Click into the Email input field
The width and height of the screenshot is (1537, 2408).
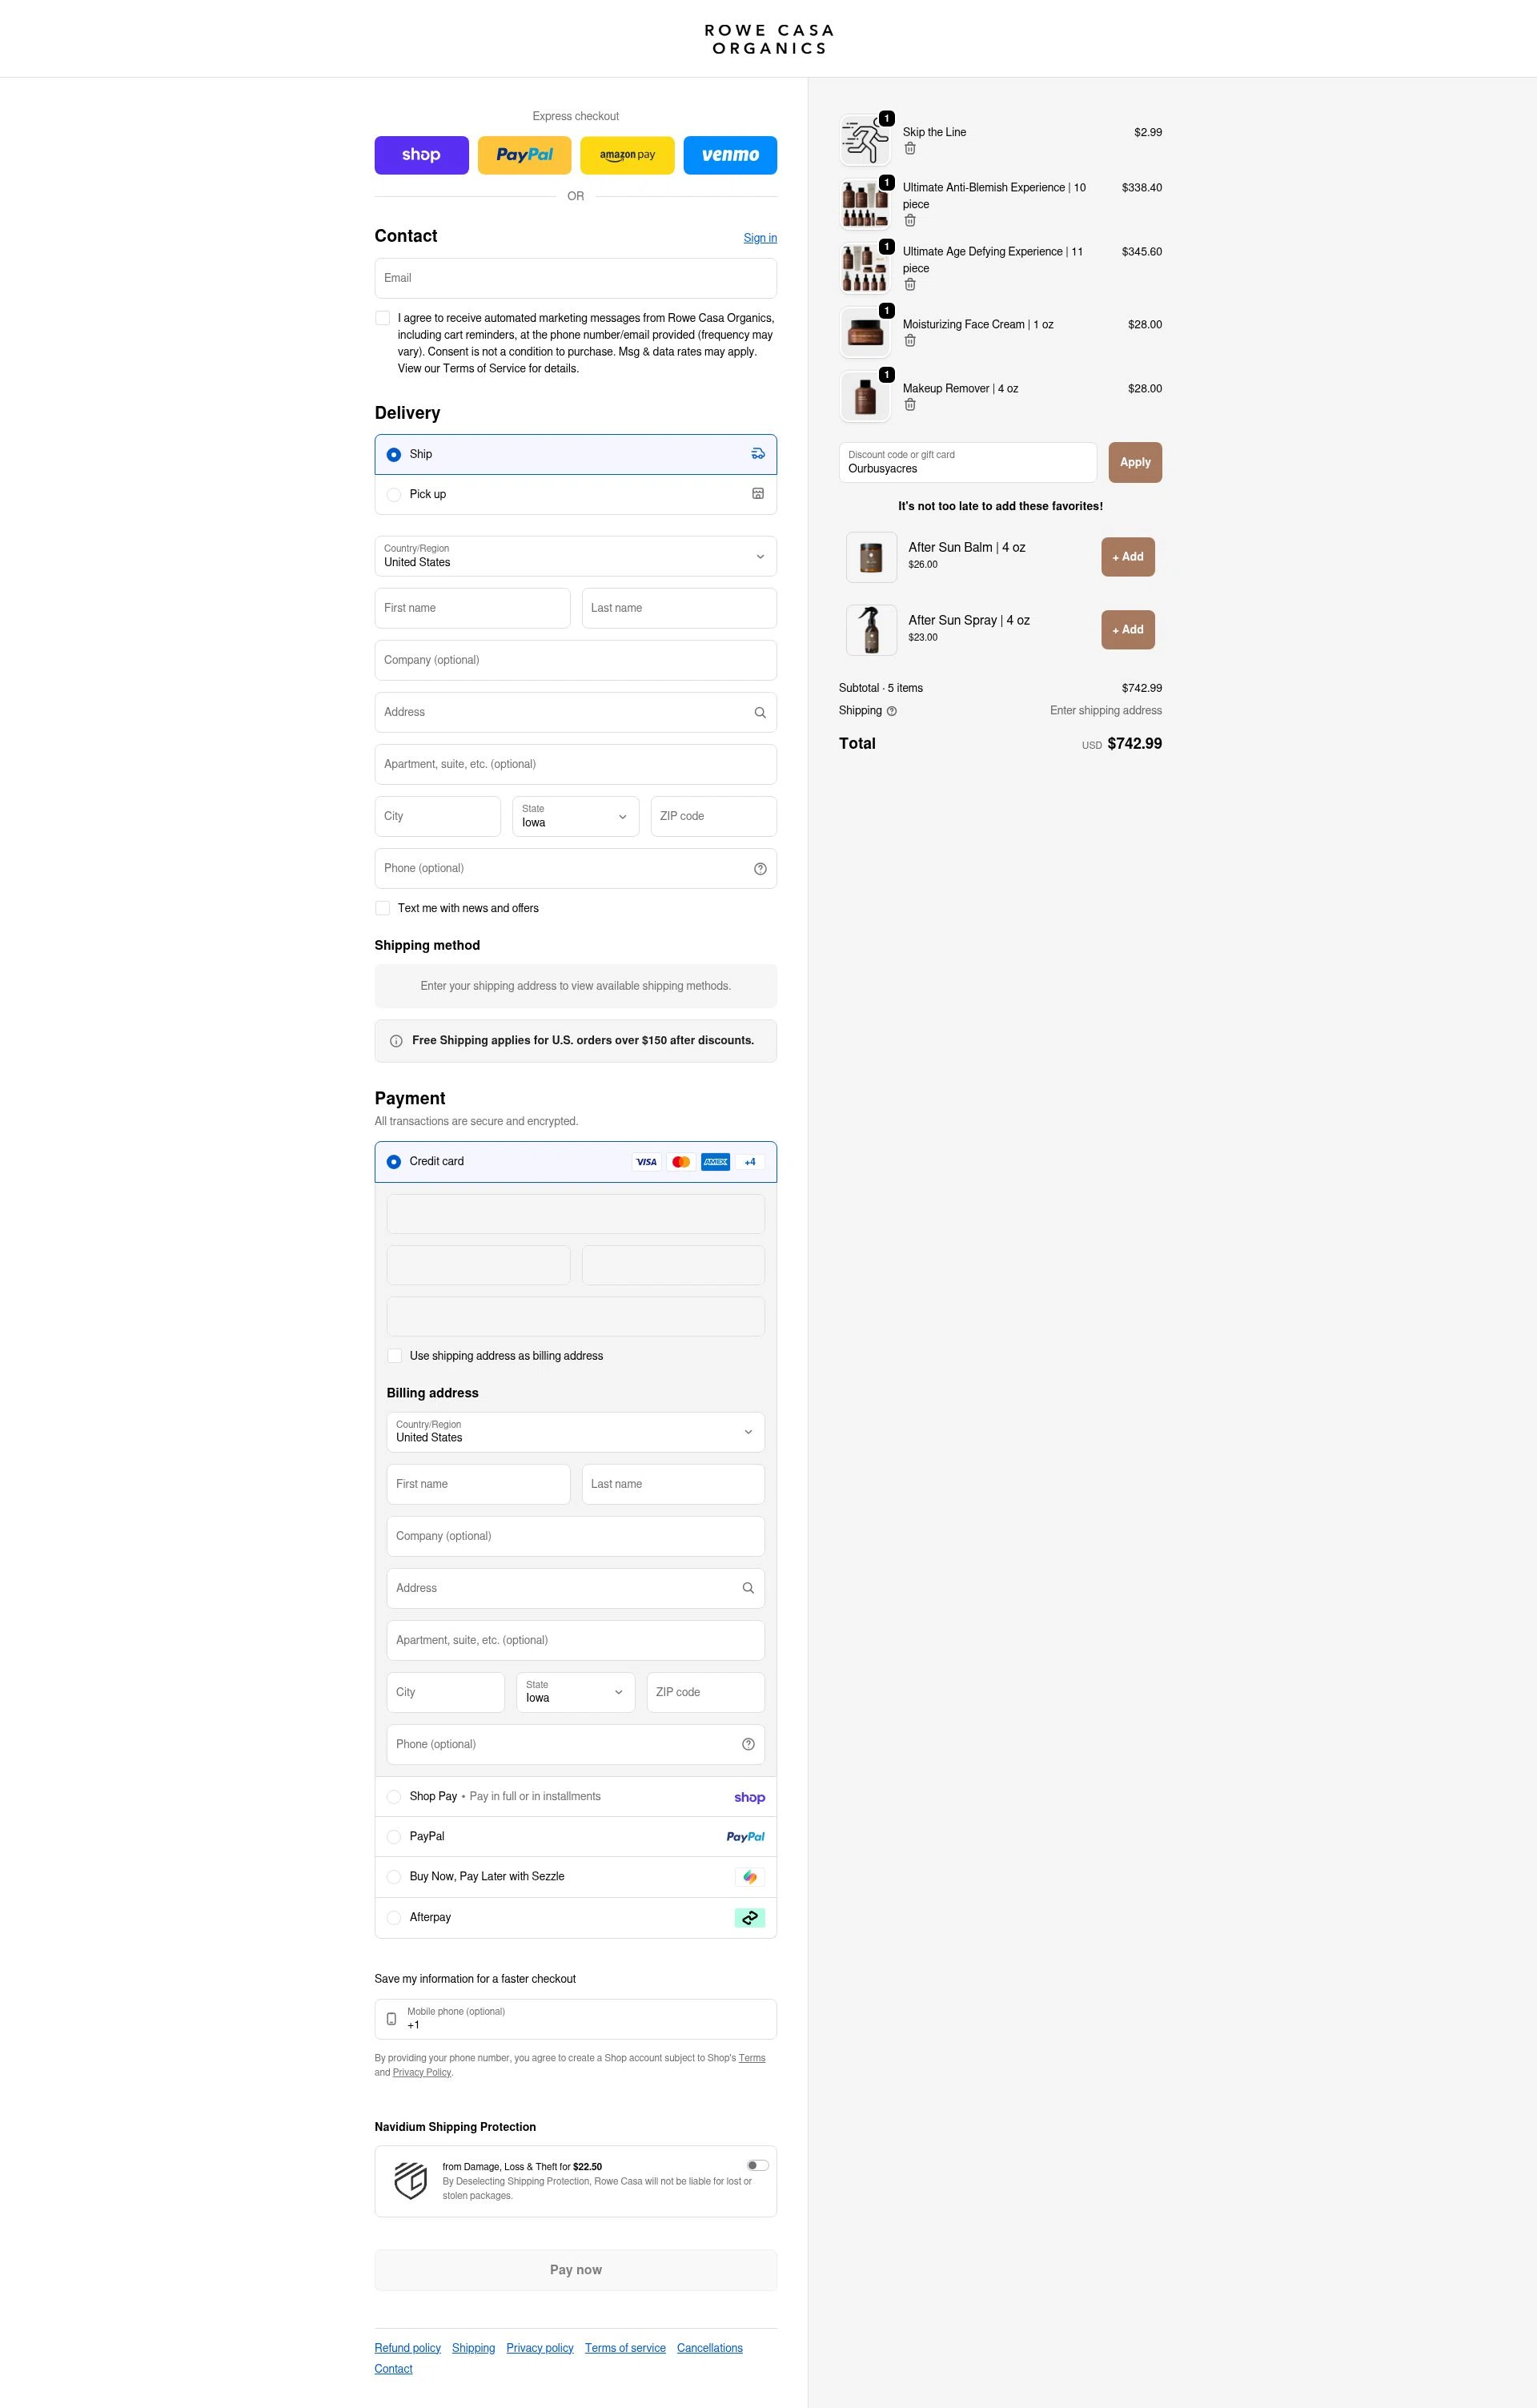tap(575, 278)
